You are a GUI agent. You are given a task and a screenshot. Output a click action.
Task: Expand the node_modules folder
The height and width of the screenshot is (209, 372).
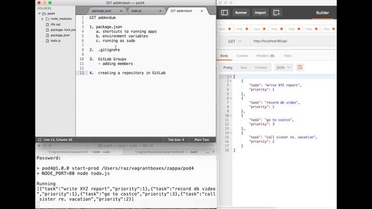pyautogui.click(x=42, y=19)
